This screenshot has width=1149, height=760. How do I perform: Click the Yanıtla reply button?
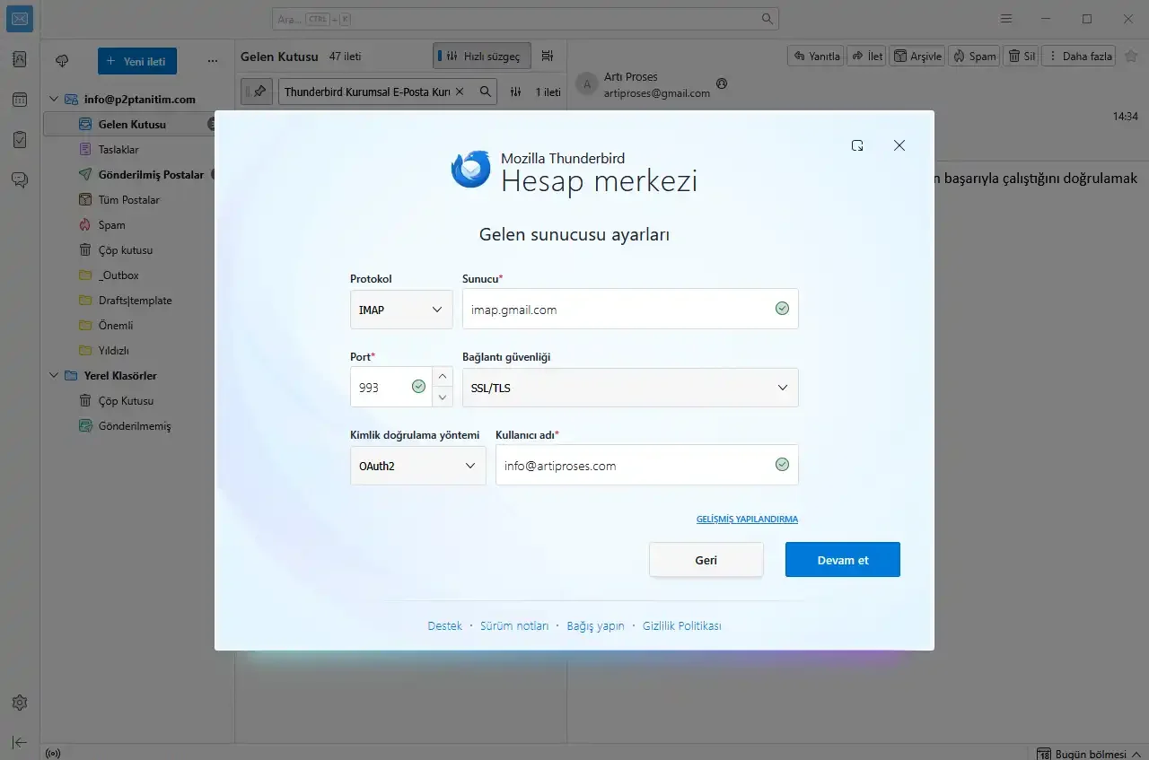tap(816, 56)
